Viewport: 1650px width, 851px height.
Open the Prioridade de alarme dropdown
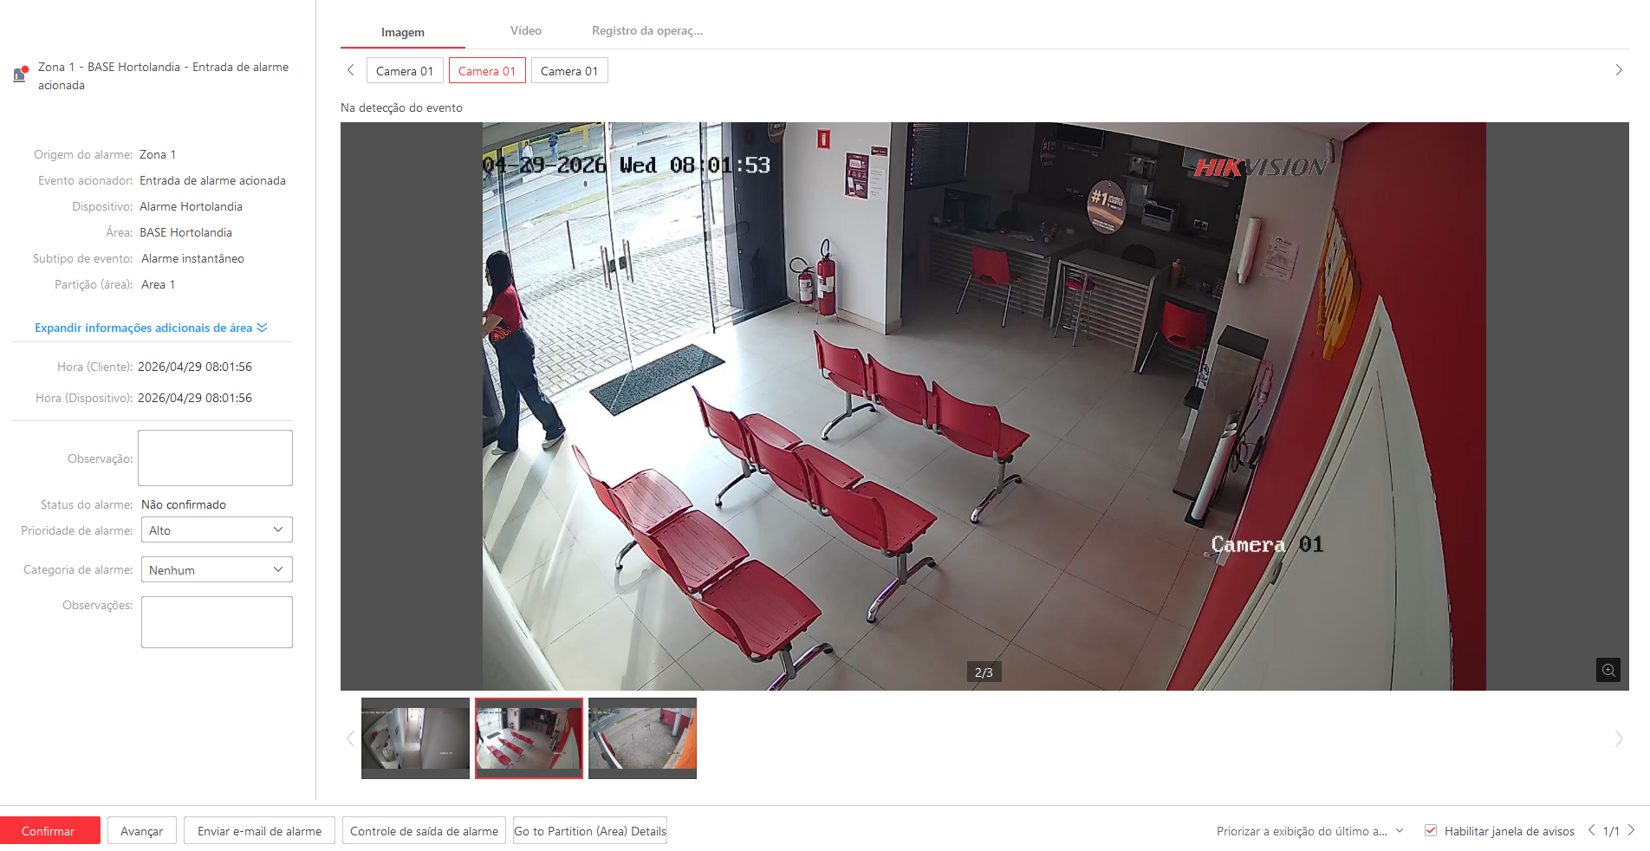coord(217,529)
